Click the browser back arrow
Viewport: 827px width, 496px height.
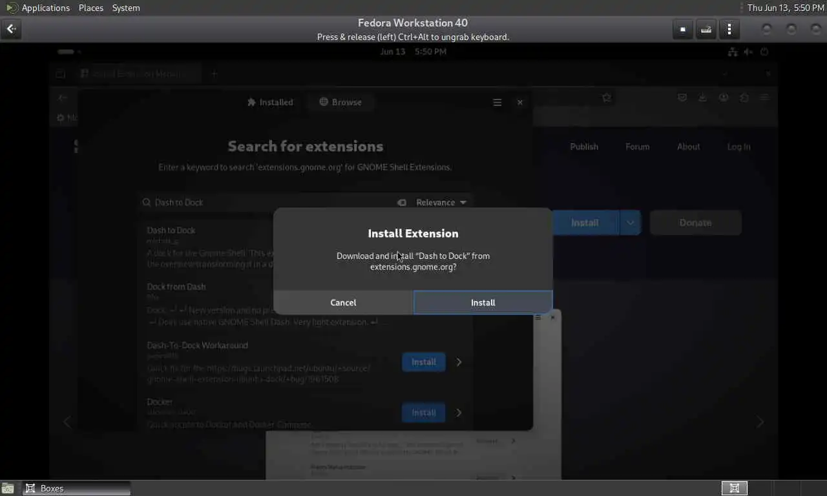click(63, 98)
